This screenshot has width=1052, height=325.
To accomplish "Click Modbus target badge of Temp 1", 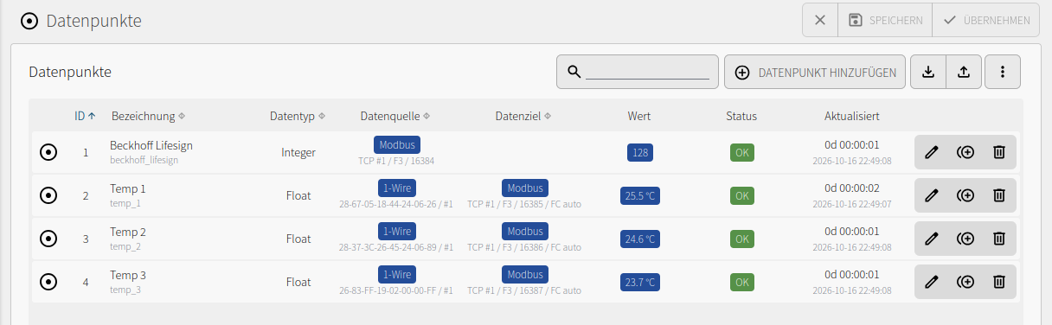I will click(525, 188).
